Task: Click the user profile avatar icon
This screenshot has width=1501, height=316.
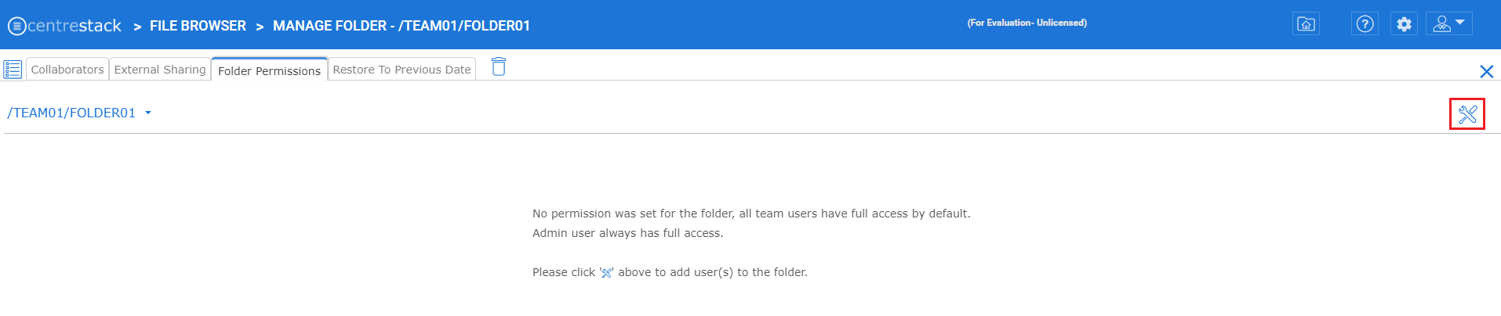Action: [x=1441, y=24]
